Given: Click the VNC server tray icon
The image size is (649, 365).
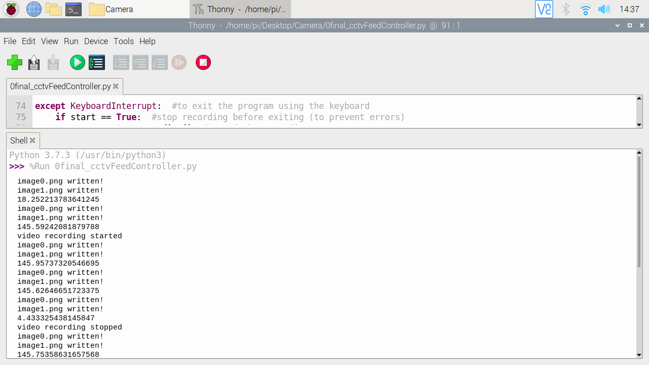Looking at the screenshot, I should coord(544,9).
